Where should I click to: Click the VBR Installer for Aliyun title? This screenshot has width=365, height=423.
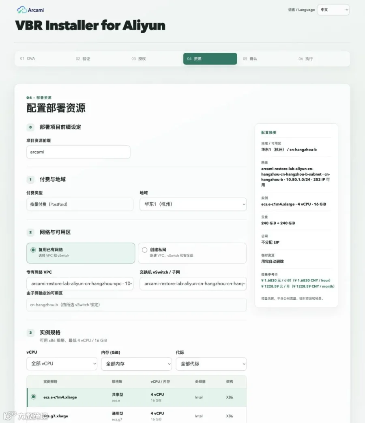point(90,26)
